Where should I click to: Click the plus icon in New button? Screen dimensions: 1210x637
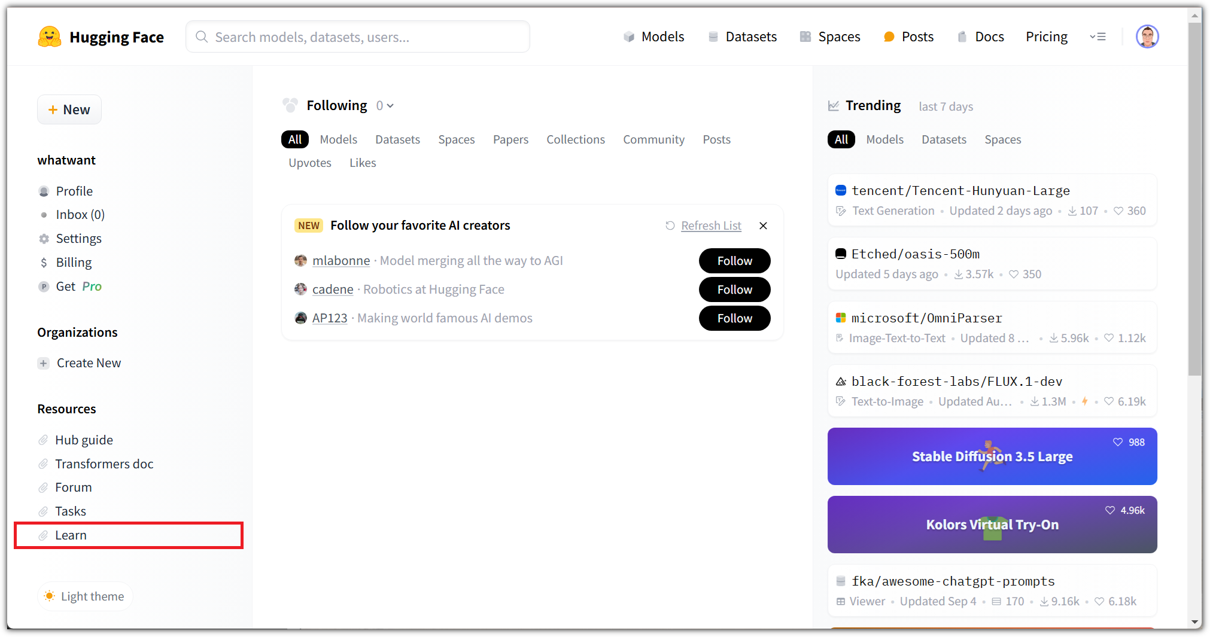[53, 110]
